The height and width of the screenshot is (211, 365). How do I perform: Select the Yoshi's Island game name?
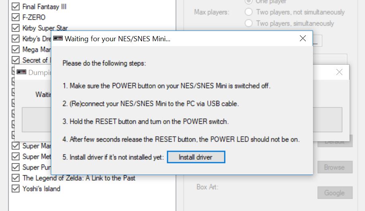41,189
